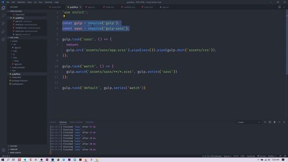Open the File menu
Image resolution: width=288 pixels, height=162 pixels.
click(x=8, y=2)
